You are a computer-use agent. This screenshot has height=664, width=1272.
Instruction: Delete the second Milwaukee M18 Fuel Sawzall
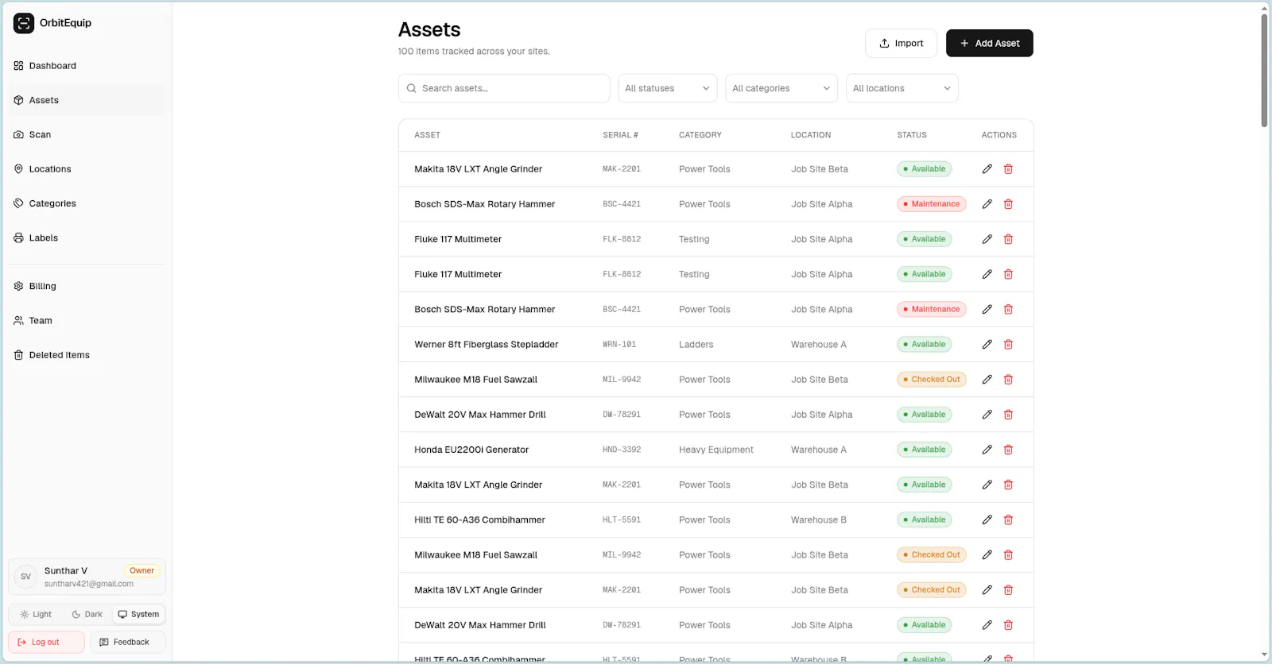point(1008,555)
